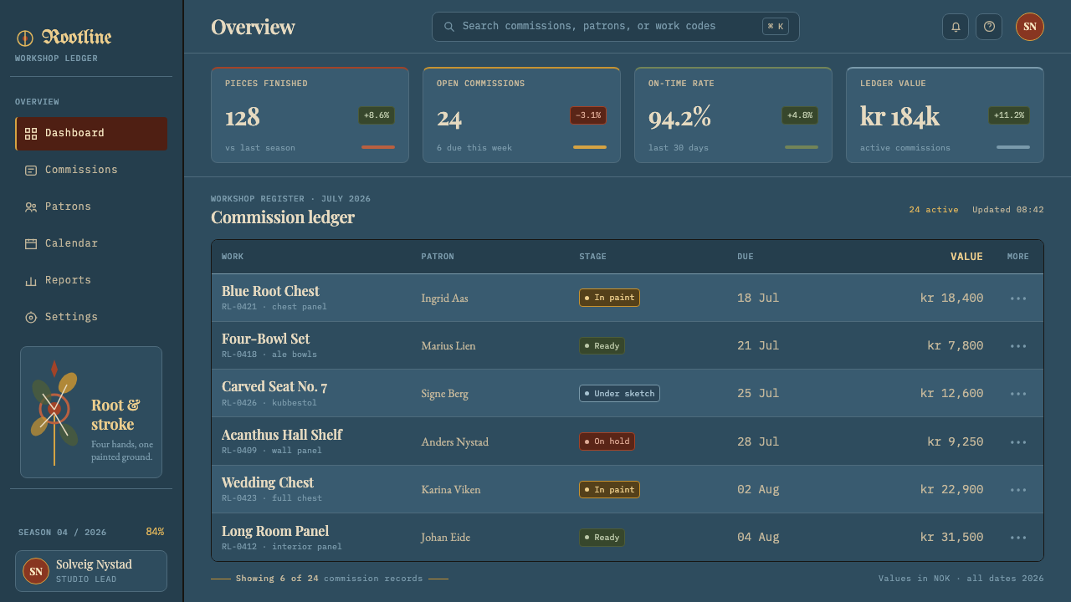1071x602 pixels.
Task: Open more actions for Wedding Chest
Action: click(1018, 490)
